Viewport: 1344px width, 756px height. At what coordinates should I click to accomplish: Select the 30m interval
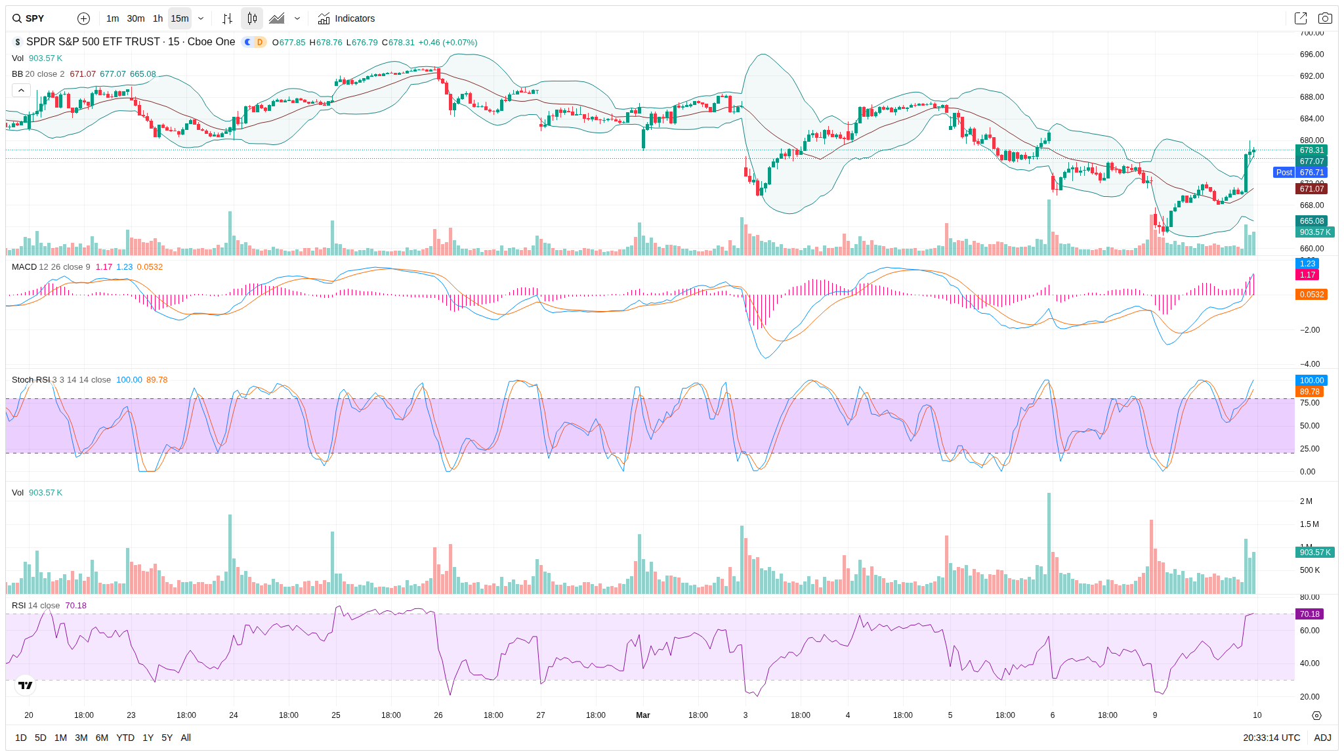click(136, 18)
